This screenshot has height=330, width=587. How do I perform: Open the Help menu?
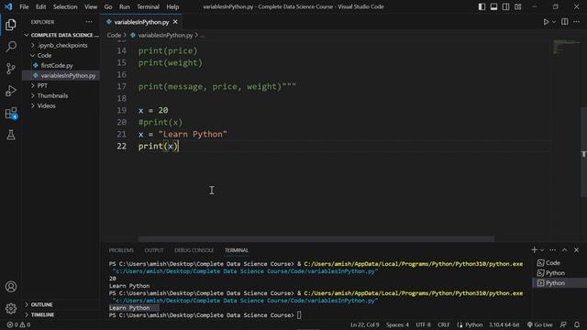coord(172,6)
